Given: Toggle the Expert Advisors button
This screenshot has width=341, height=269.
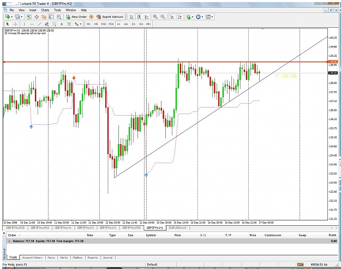Looking at the screenshot, I should pyautogui.click(x=110, y=17).
